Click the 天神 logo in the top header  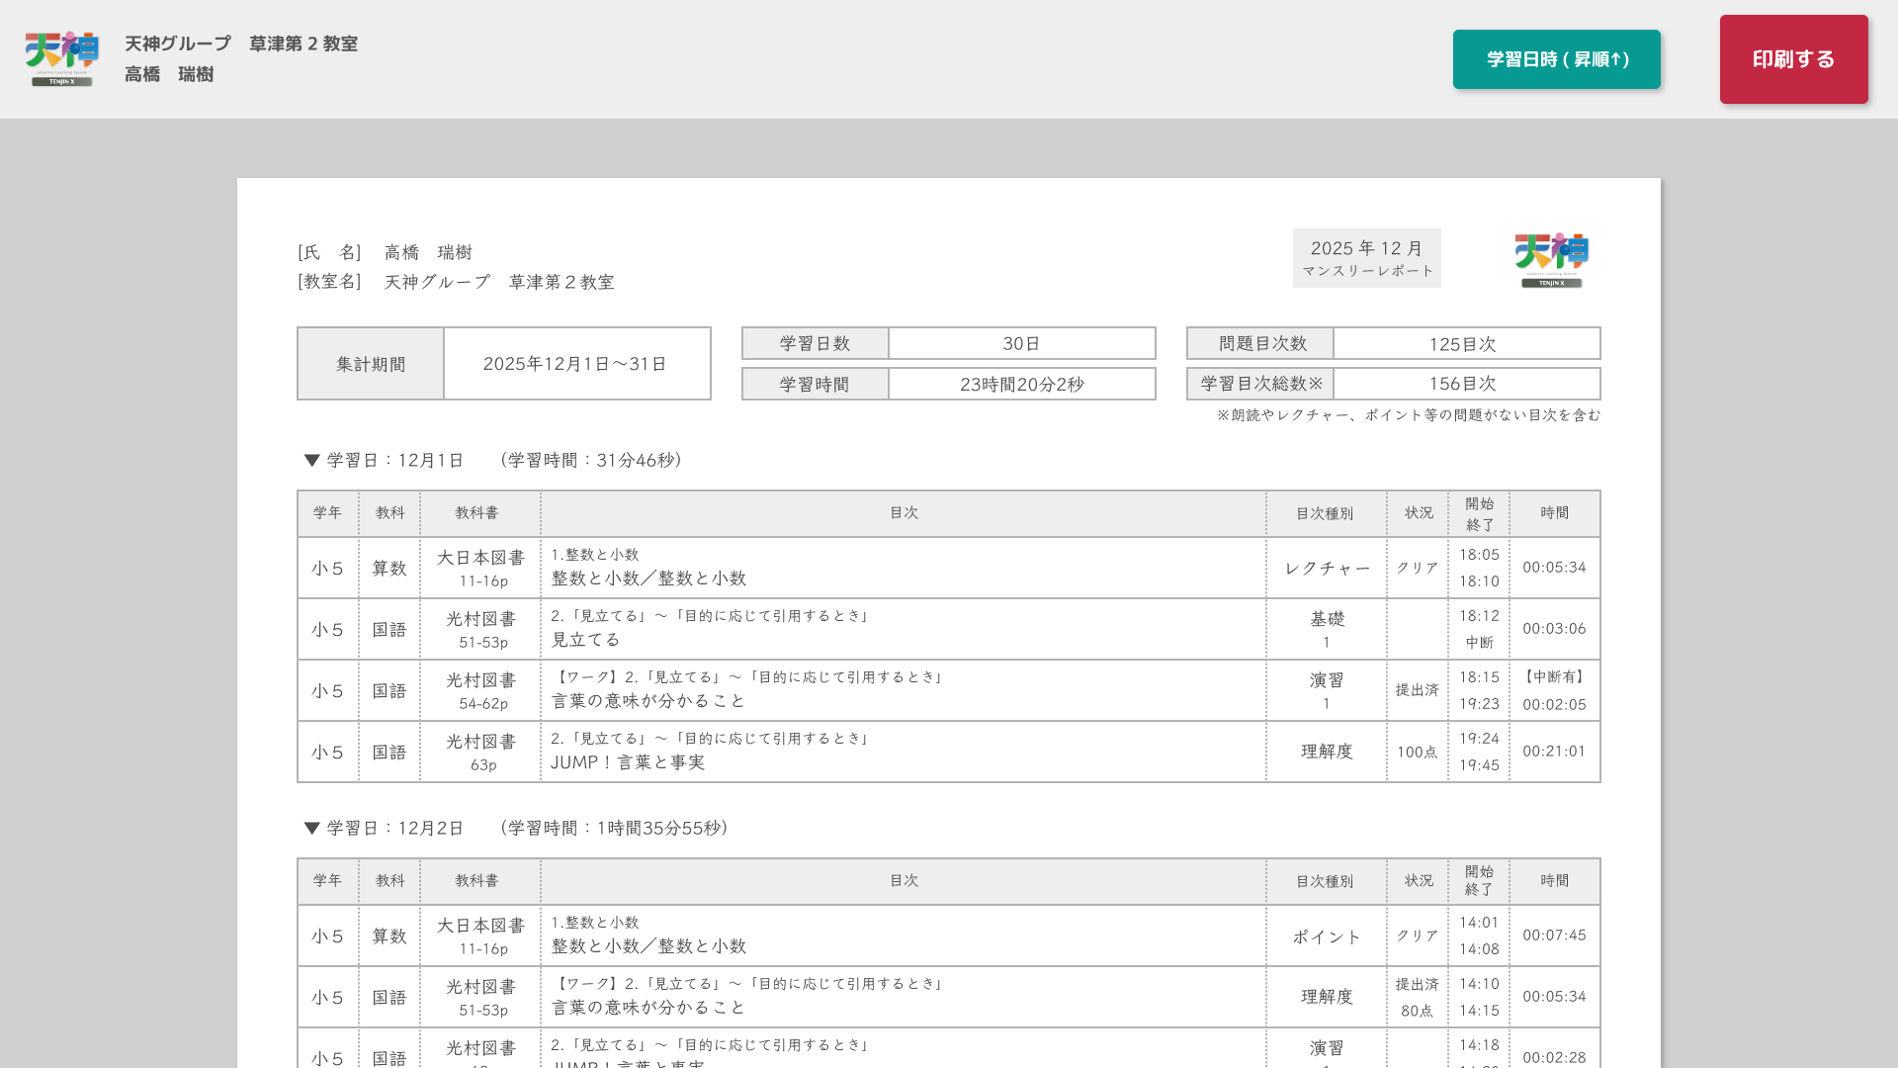(61, 58)
